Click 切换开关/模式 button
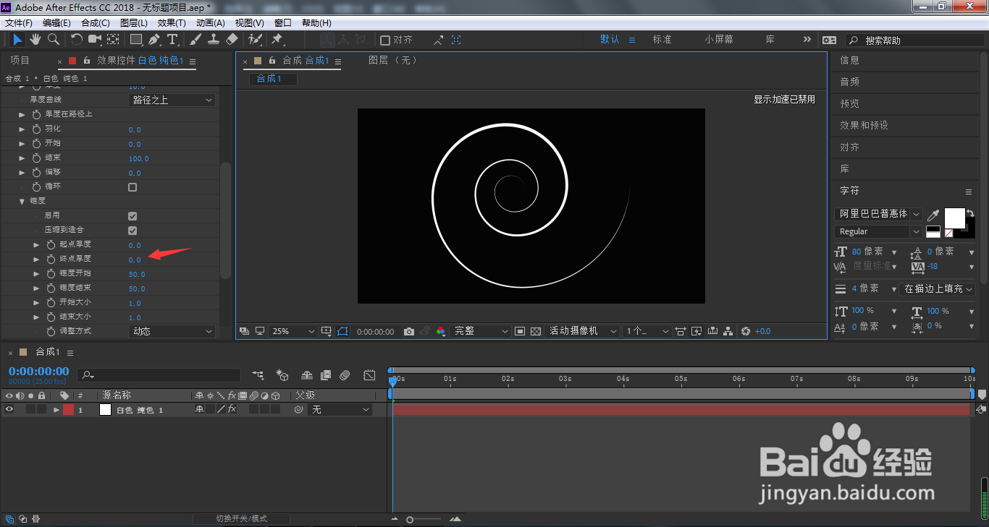Image resolution: width=989 pixels, height=527 pixels. 241,518
